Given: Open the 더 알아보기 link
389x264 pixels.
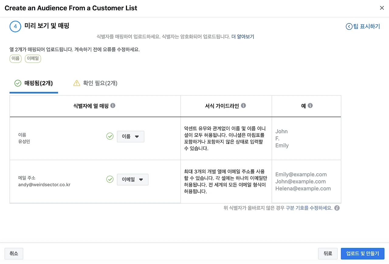Looking at the screenshot, I should (x=243, y=37).
